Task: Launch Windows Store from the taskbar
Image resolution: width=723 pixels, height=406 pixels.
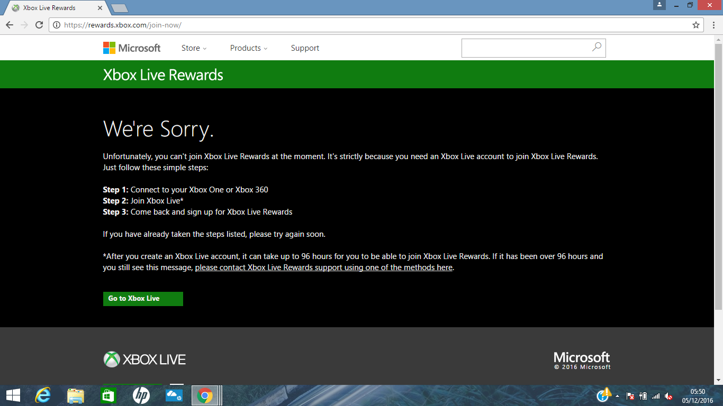Action: click(x=109, y=395)
